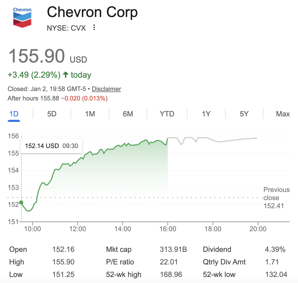Click the NYSE: CVX ticker label

(66, 28)
